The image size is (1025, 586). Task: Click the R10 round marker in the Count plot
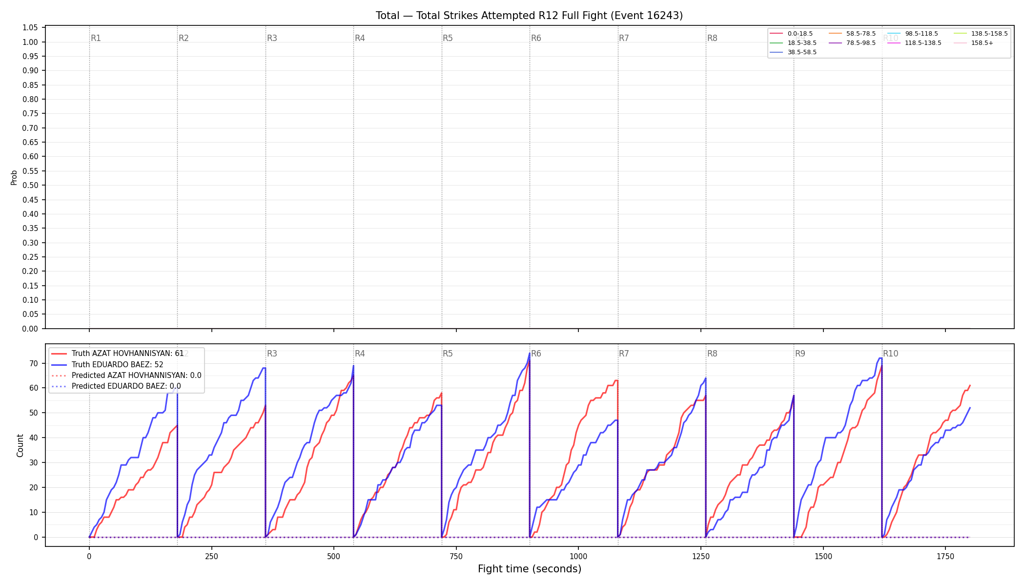click(890, 354)
